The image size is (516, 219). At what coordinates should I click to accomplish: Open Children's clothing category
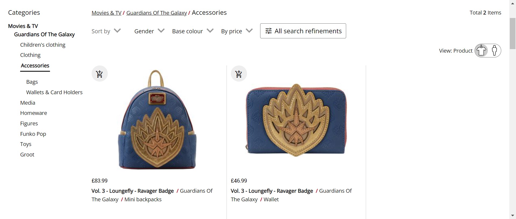(x=43, y=45)
